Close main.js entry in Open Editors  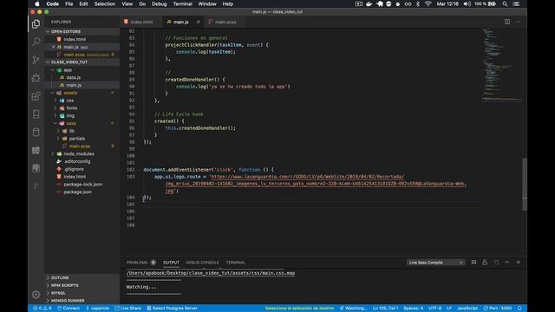(53, 47)
